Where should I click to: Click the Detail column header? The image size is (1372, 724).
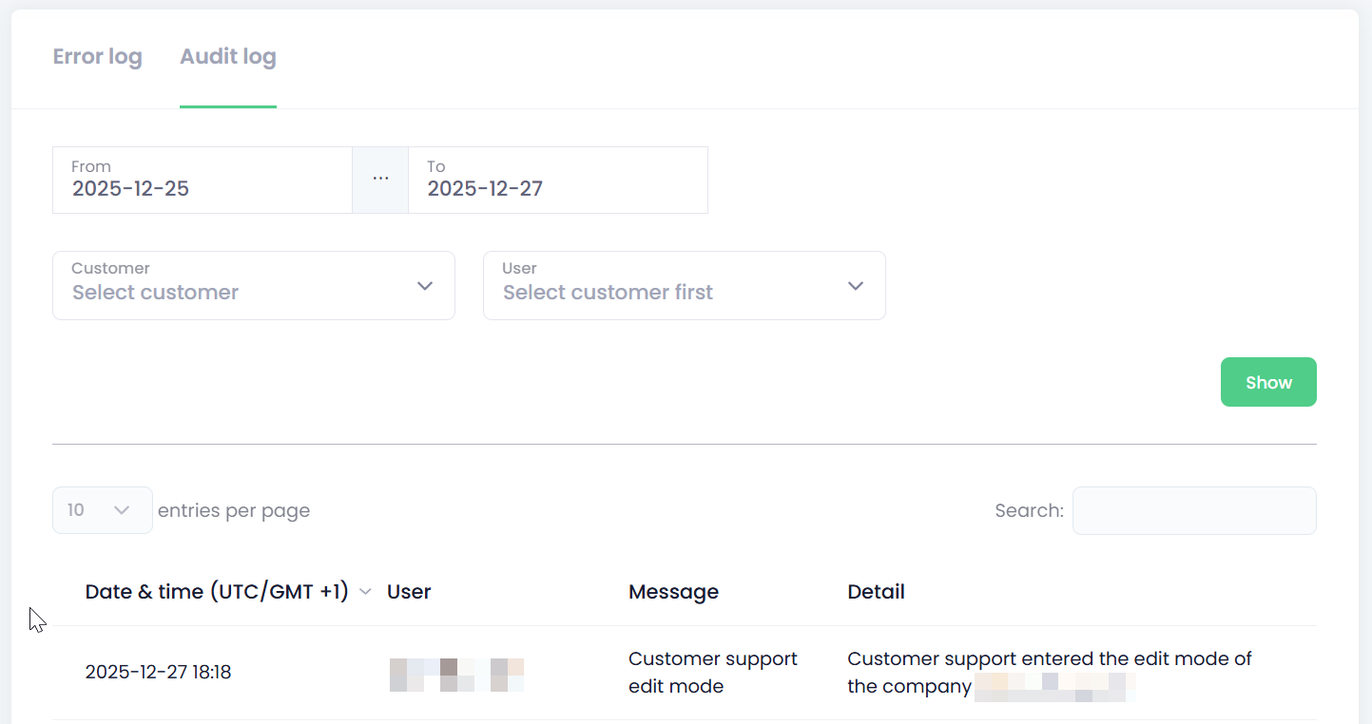pyautogui.click(x=876, y=592)
